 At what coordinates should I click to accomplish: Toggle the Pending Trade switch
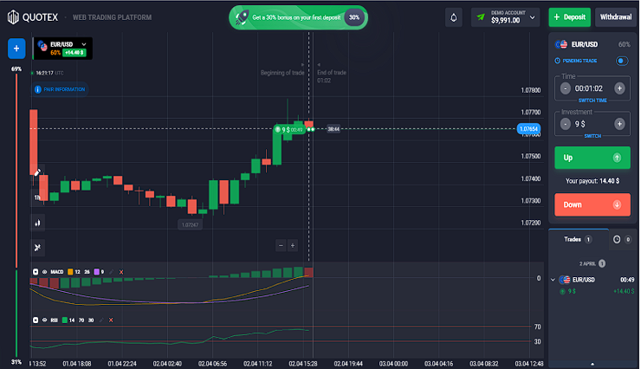pos(621,61)
